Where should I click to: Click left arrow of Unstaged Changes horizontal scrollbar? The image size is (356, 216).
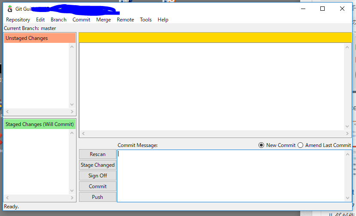[7, 111]
